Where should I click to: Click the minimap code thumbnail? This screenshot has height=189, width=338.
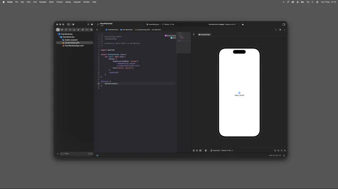click(183, 43)
